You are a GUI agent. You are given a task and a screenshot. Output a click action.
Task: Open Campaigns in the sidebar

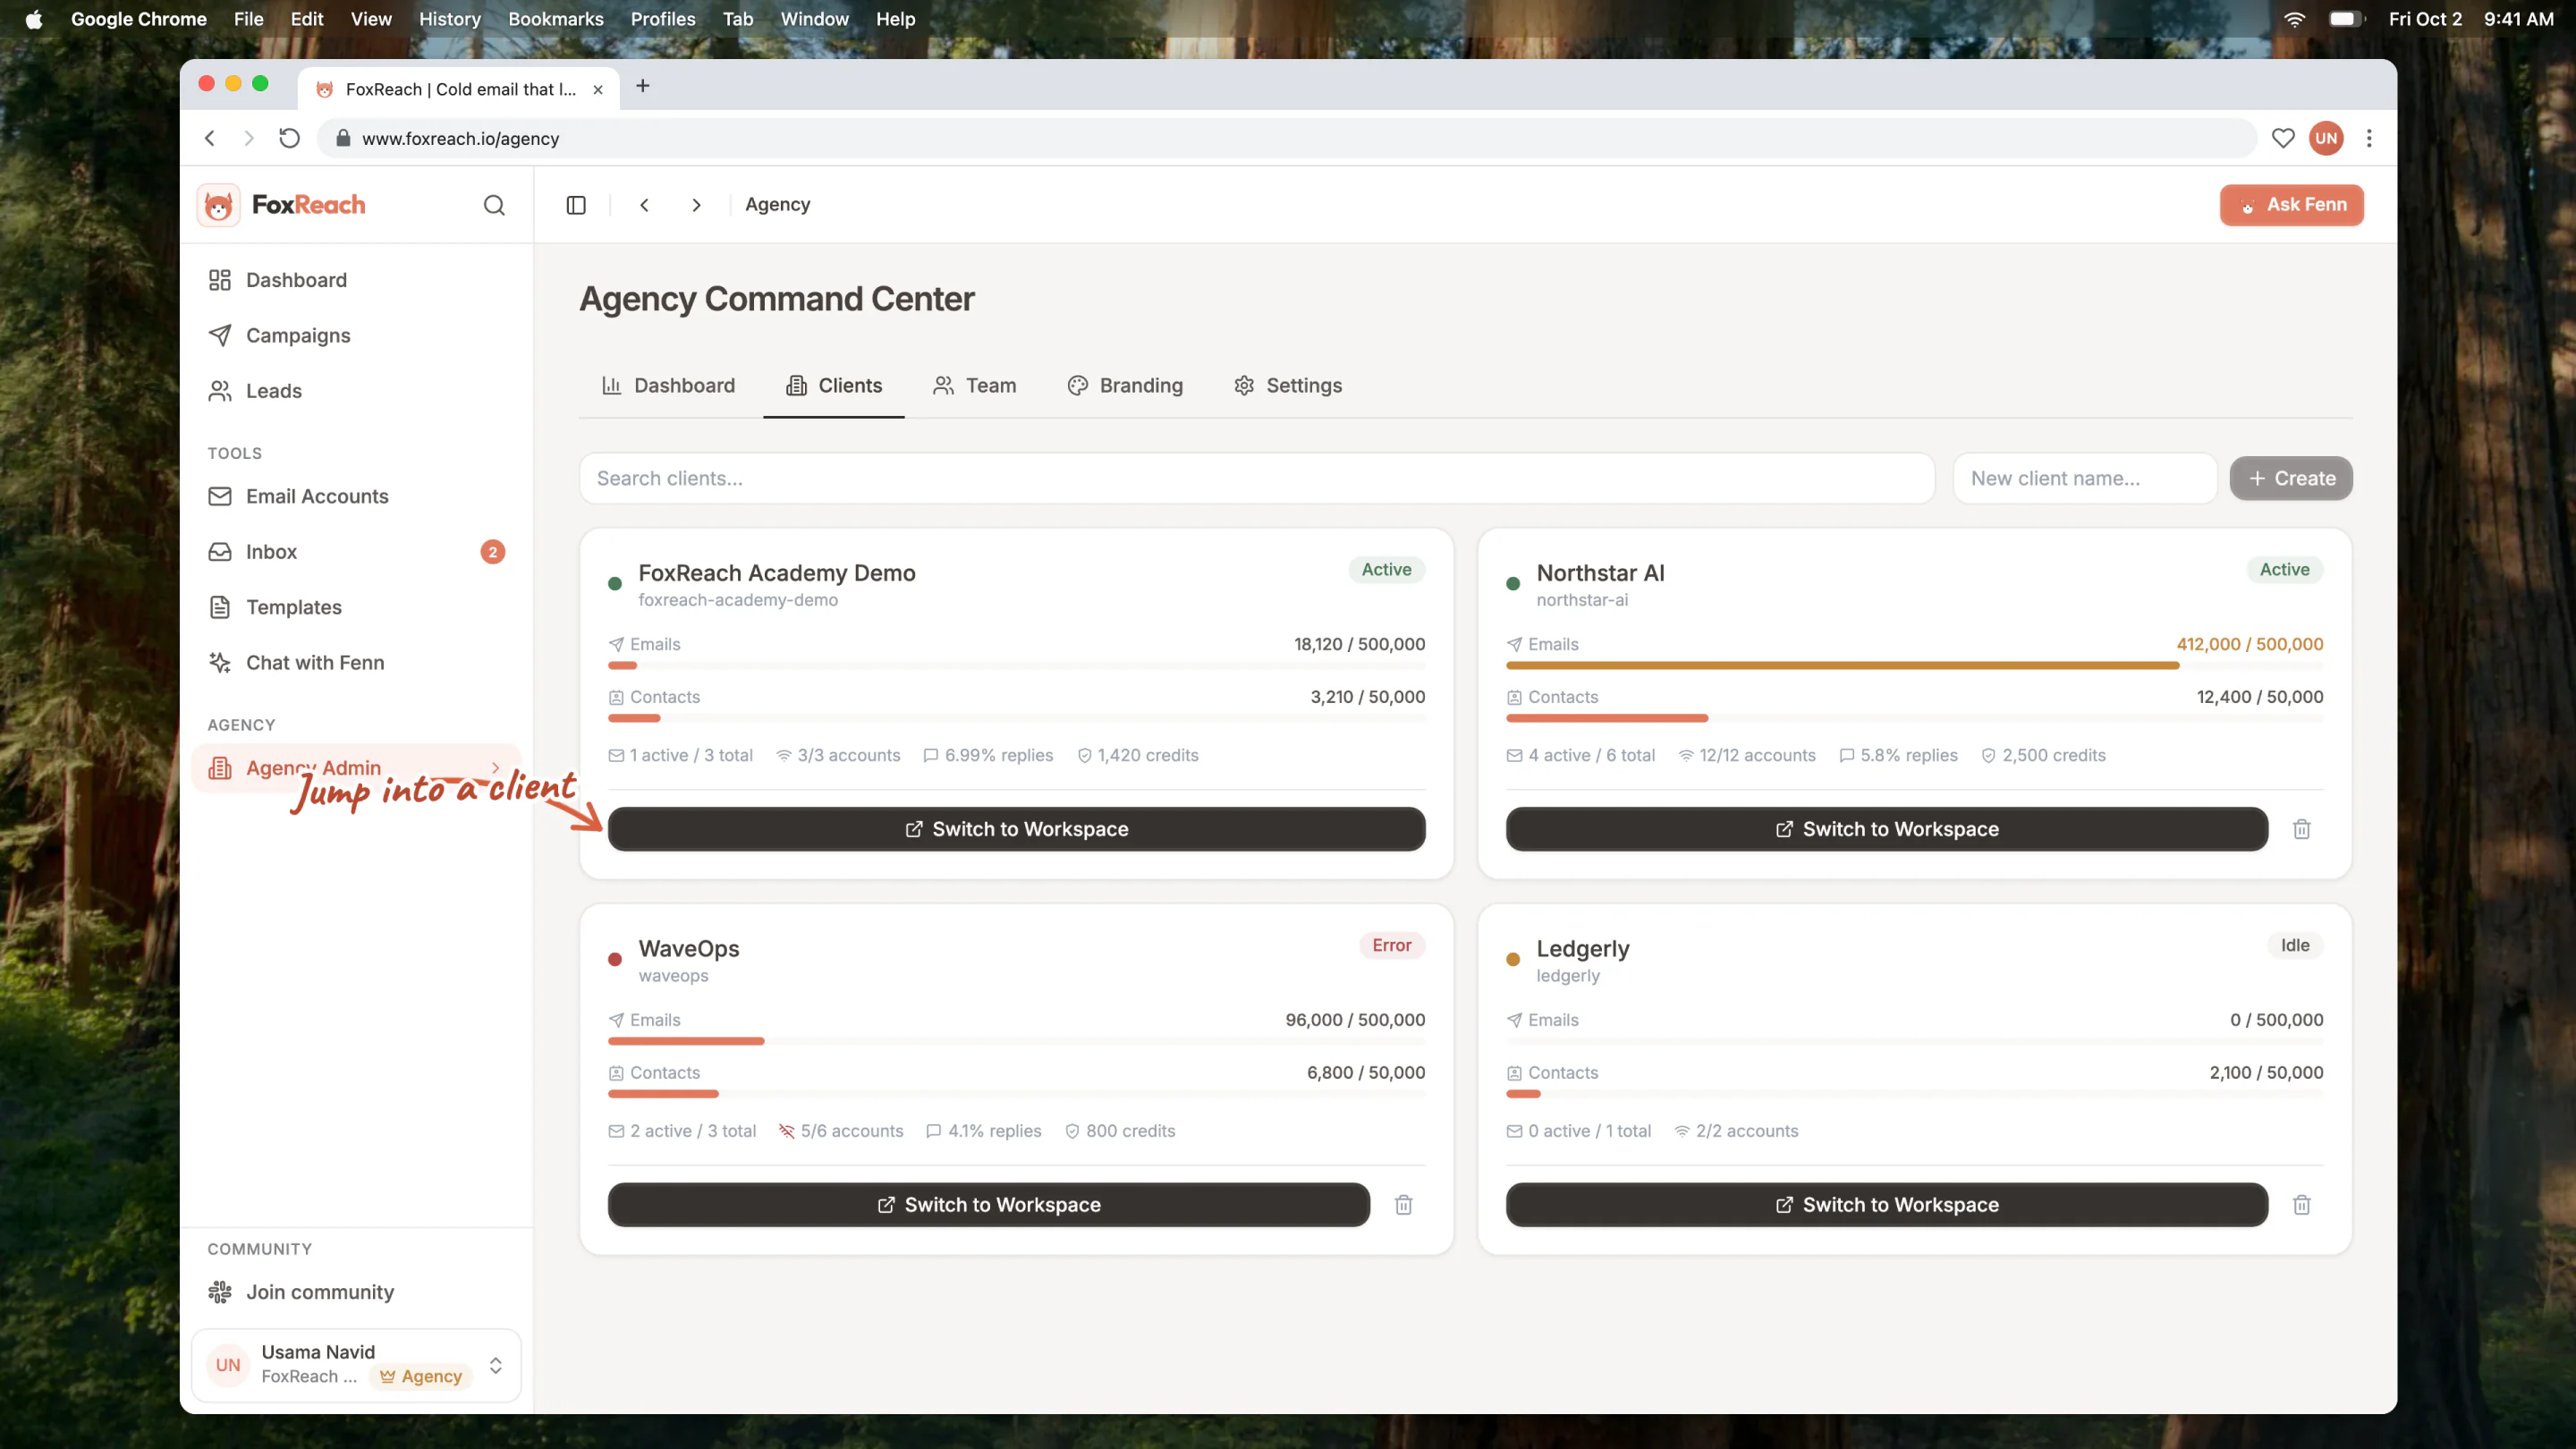pyautogui.click(x=356, y=335)
